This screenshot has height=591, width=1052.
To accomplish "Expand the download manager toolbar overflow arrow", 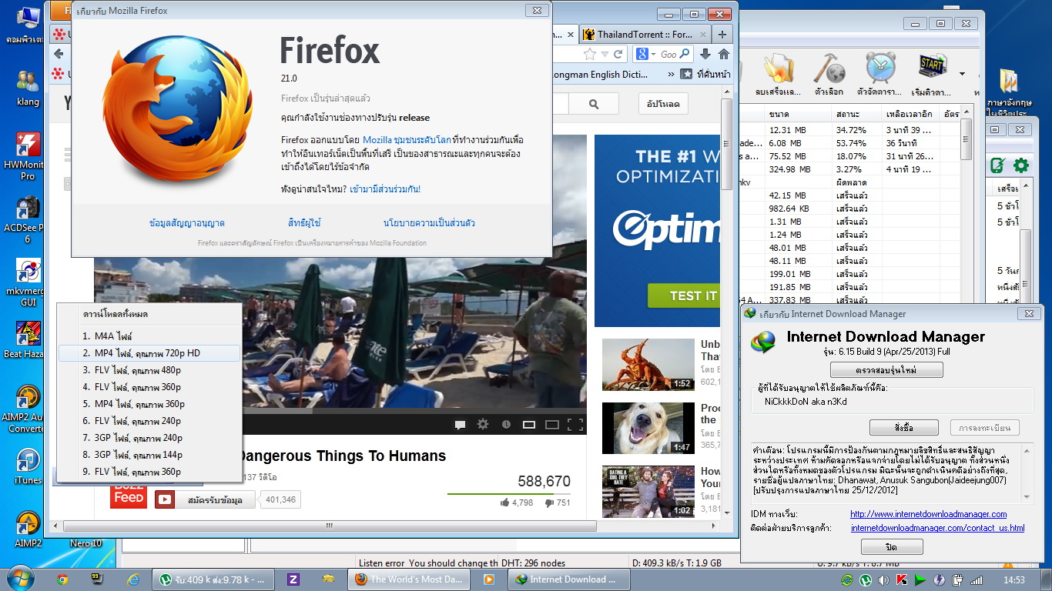I will [960, 74].
